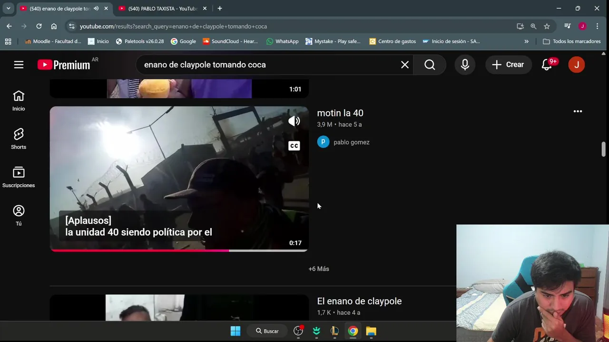
Task: Open the Tú section in sidebar
Action: tap(19, 215)
